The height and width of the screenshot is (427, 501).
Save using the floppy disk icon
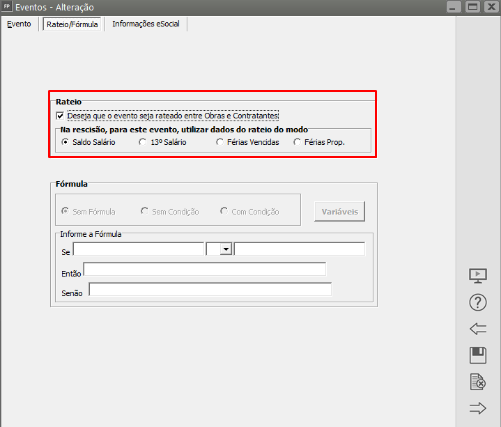coord(478,355)
